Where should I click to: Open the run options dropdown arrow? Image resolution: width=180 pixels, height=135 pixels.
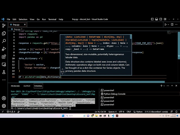168,24
